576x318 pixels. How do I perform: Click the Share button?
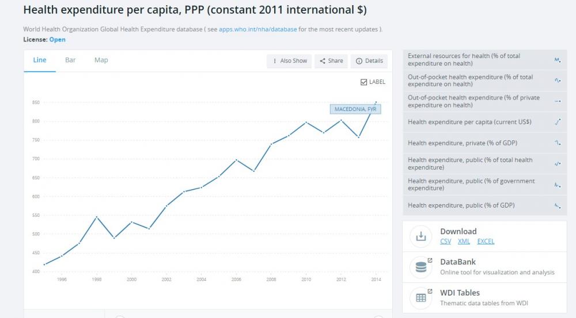[x=331, y=61]
